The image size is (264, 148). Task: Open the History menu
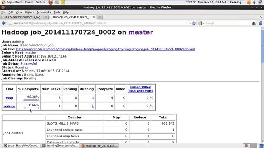pyautogui.click(x=29, y=12)
